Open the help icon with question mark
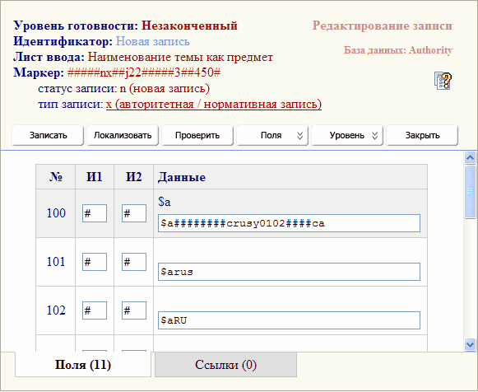 click(443, 81)
